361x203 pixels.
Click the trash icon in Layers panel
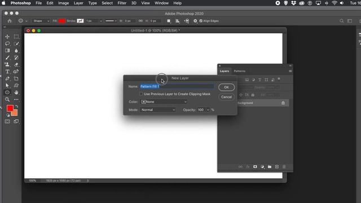point(284,167)
